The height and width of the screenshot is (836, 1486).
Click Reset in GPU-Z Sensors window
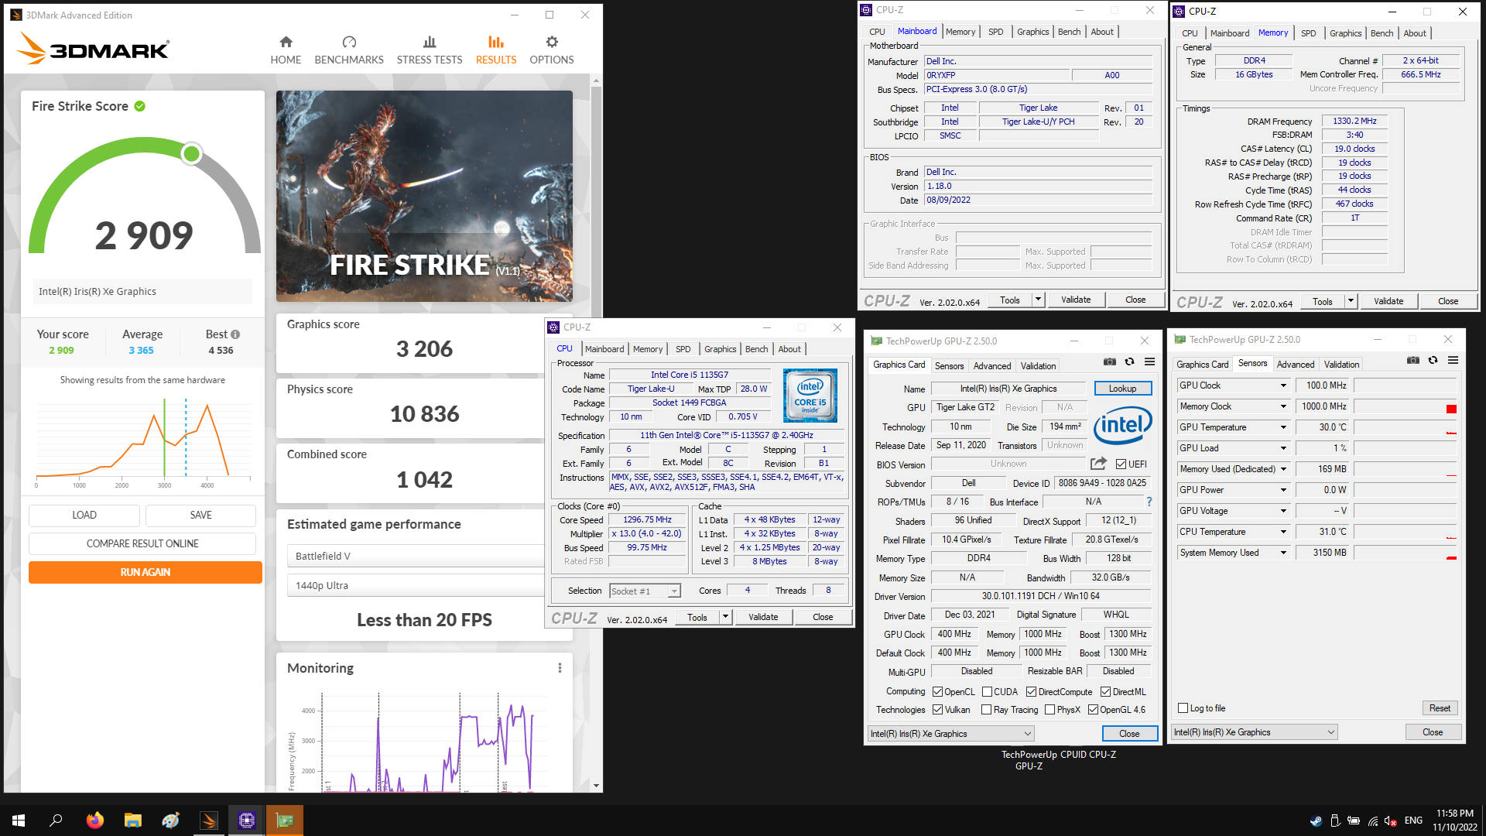coord(1440,708)
